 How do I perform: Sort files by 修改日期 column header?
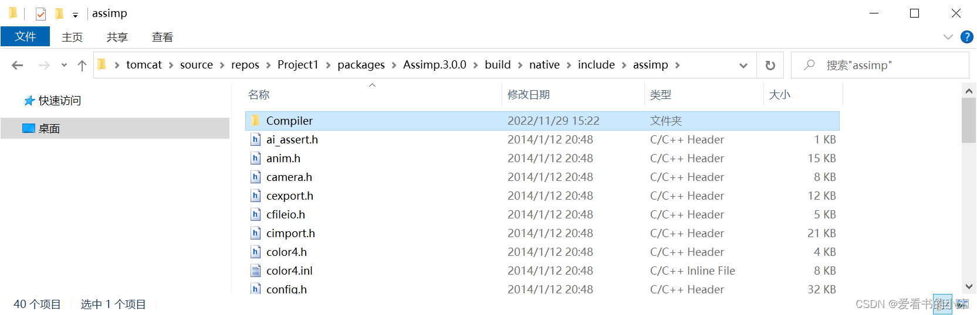(529, 95)
